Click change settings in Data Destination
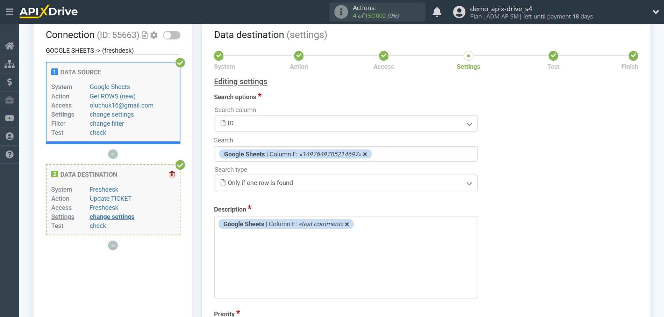The height and width of the screenshot is (317, 664). [112, 217]
